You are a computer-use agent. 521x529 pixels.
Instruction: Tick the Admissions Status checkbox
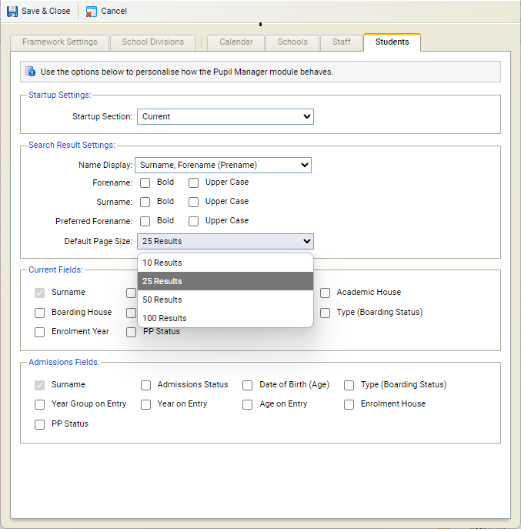146,385
